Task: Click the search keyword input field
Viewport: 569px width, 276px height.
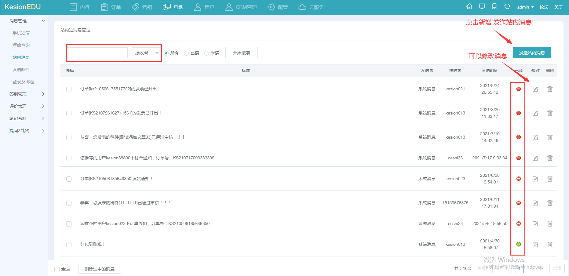Action: click(x=97, y=53)
